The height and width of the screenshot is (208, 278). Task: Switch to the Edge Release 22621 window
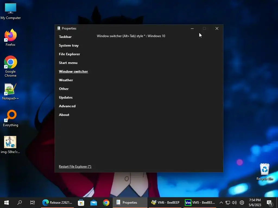58,203
